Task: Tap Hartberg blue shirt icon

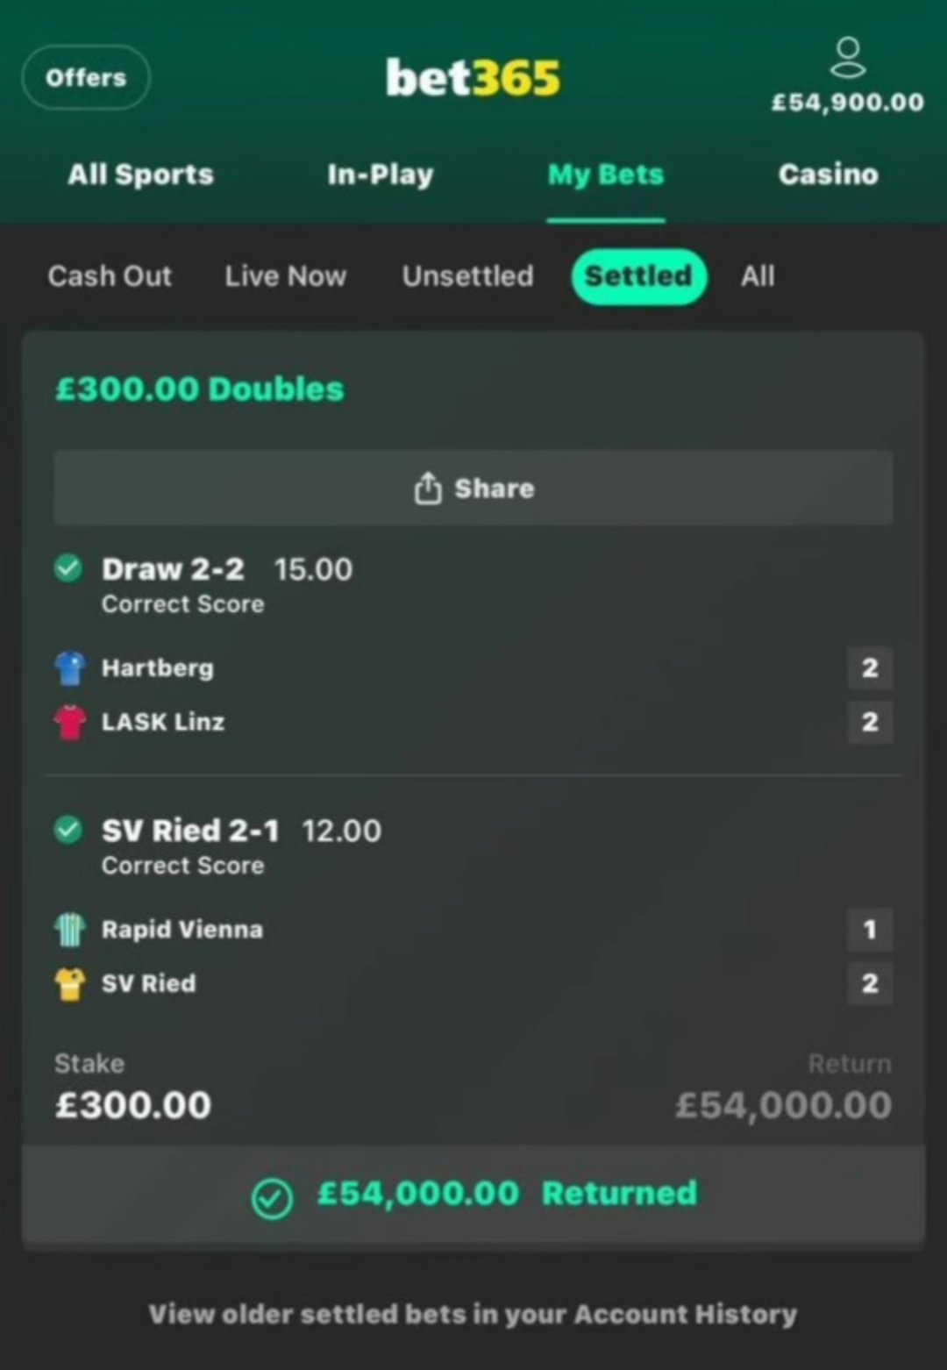Action: point(70,668)
